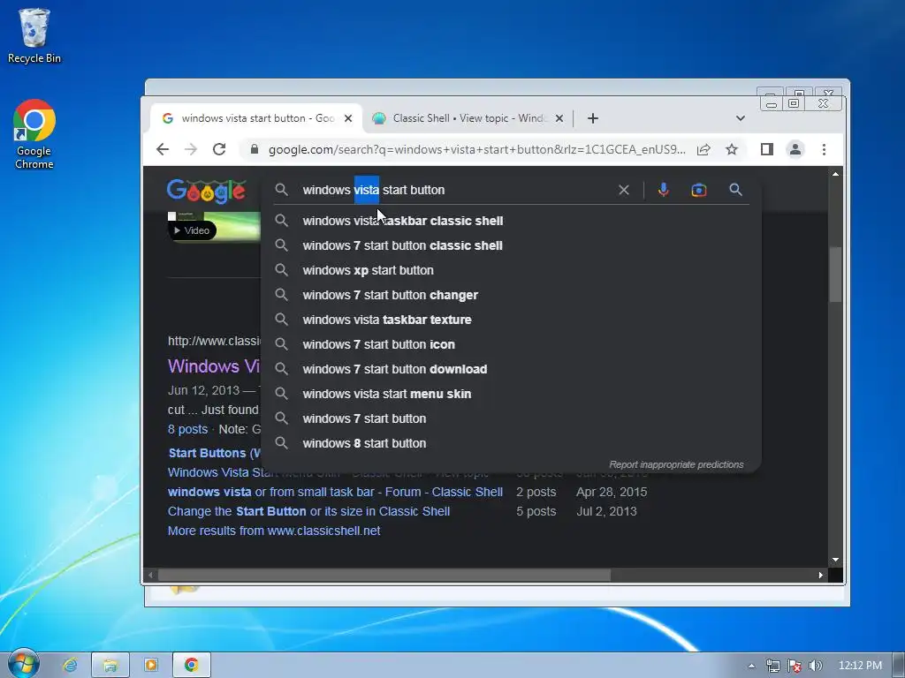Close the Google search tab

(x=348, y=118)
